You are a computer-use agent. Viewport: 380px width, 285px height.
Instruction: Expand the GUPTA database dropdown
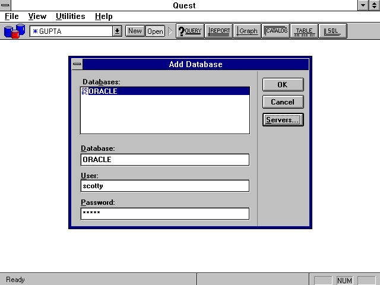tap(117, 31)
